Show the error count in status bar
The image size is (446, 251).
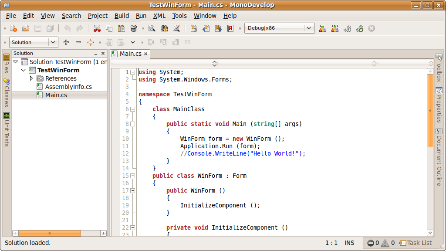[373, 243]
